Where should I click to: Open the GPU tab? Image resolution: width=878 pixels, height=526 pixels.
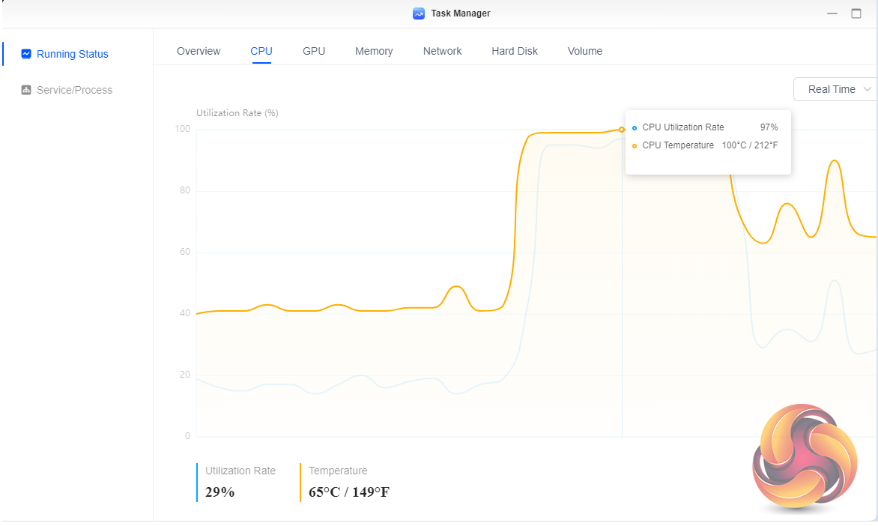tap(314, 51)
